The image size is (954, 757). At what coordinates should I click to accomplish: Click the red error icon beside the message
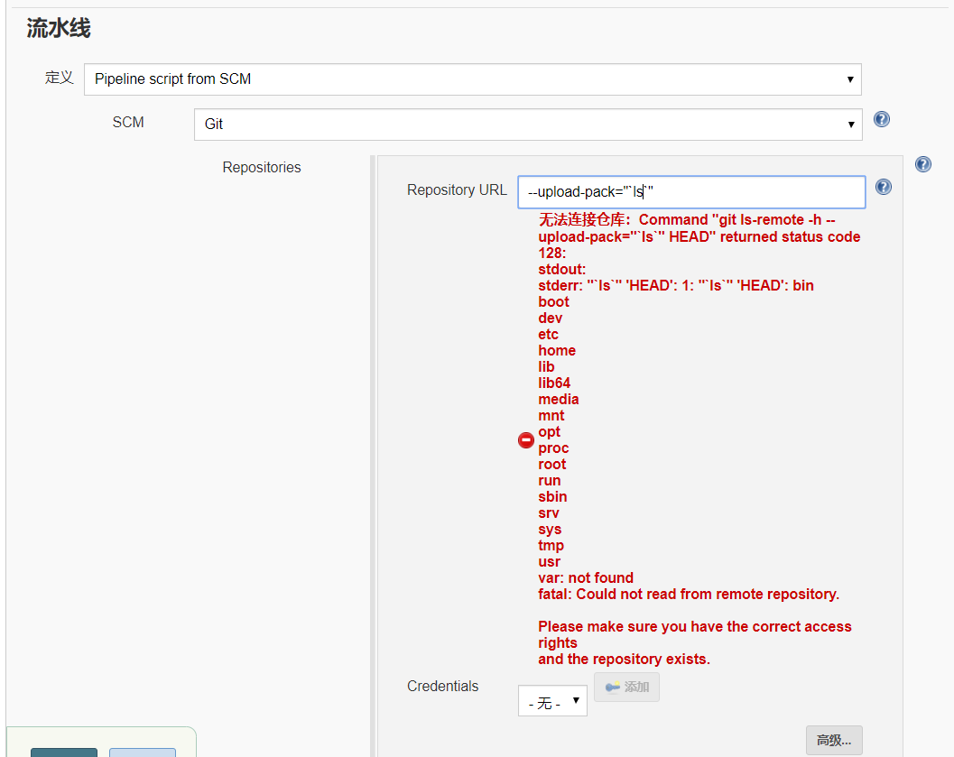[x=525, y=440]
